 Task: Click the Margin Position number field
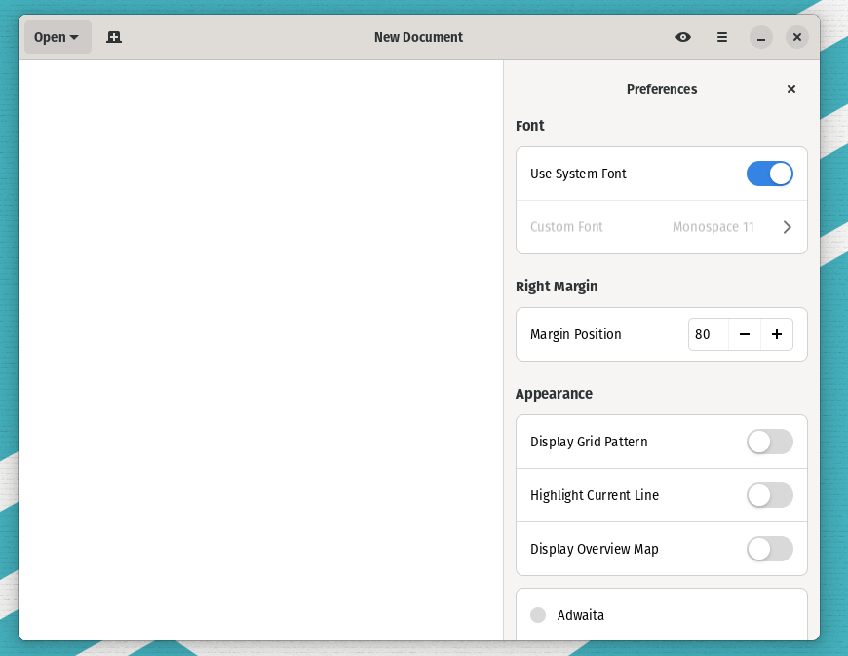click(x=708, y=334)
